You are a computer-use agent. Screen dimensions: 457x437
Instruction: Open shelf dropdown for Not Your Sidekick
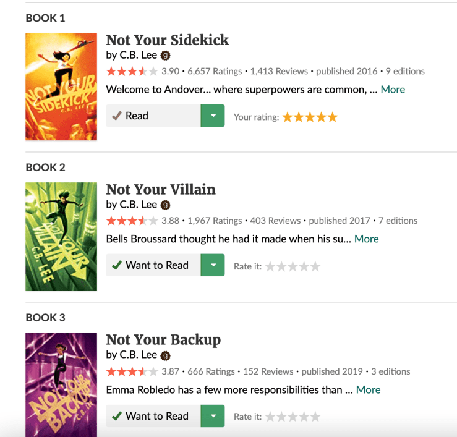213,116
